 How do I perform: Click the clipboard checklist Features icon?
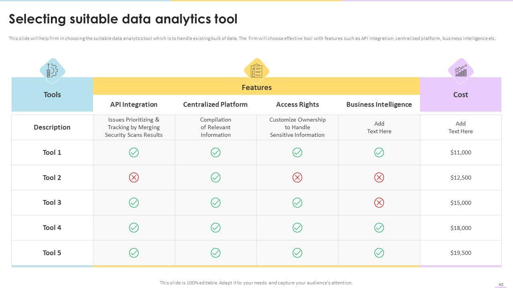(256, 71)
